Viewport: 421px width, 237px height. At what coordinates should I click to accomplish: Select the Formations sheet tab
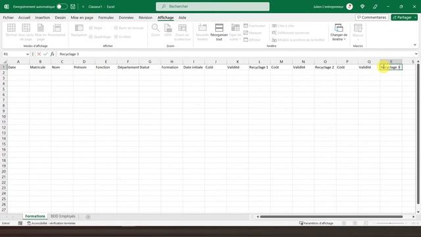click(x=35, y=217)
